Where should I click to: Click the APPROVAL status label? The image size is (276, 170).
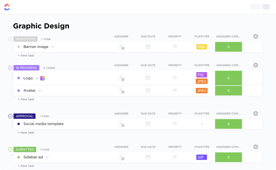click(25, 116)
